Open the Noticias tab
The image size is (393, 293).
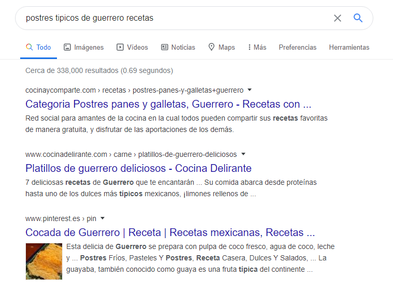pyautogui.click(x=178, y=47)
